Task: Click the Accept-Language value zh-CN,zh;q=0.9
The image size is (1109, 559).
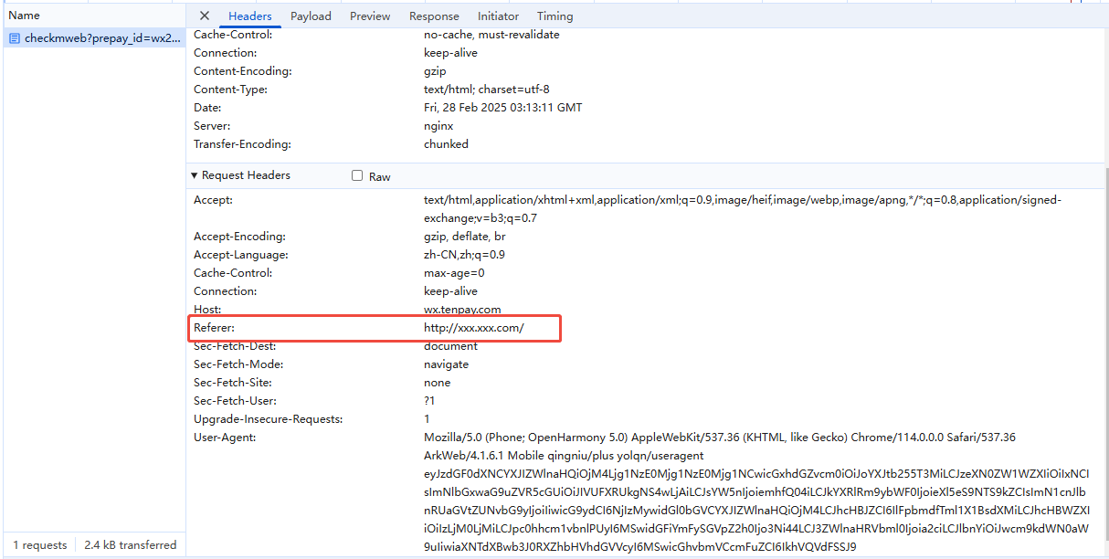Action: 464,254
